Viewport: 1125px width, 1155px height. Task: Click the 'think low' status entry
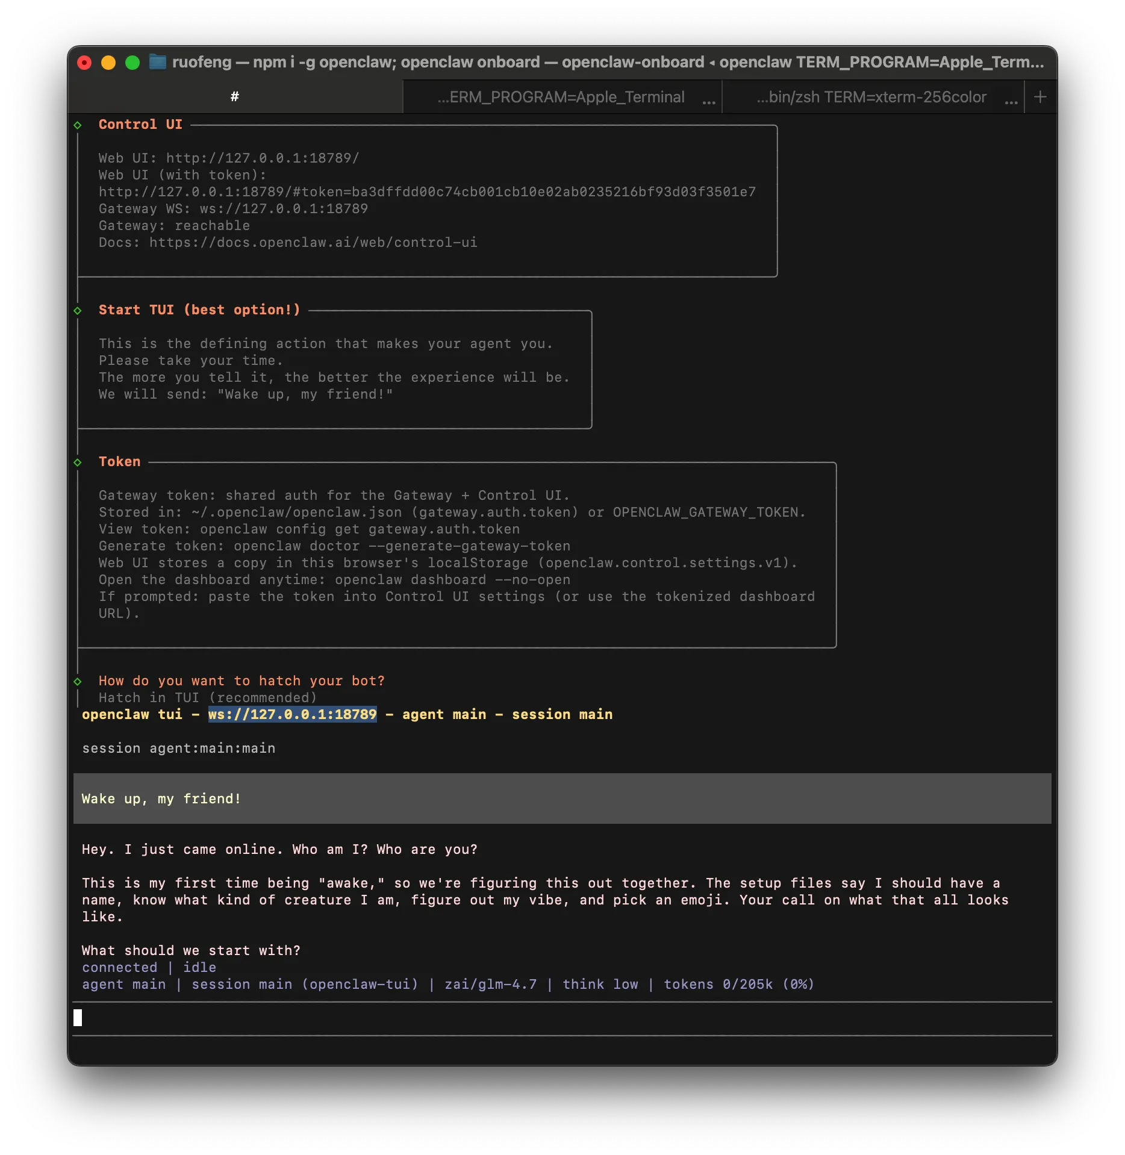[x=600, y=985]
